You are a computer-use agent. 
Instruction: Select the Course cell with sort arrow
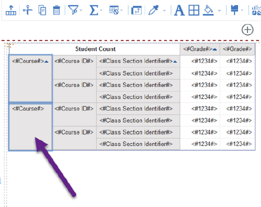30,78
